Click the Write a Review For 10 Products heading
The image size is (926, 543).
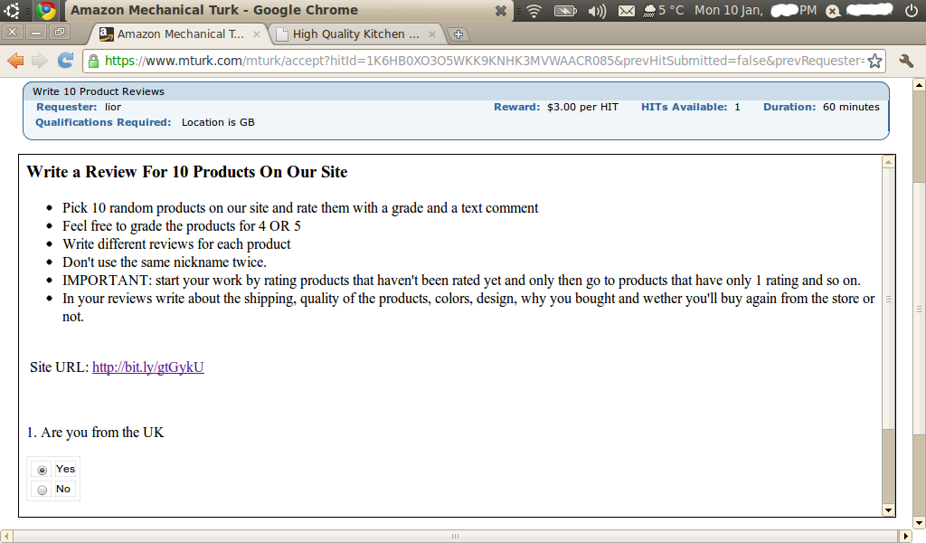(x=187, y=172)
